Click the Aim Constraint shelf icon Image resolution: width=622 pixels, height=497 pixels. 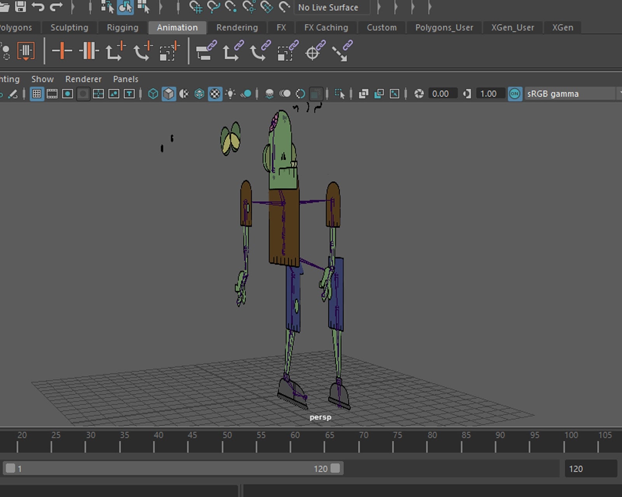click(x=313, y=51)
